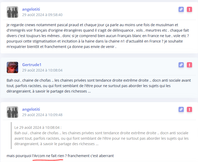Copy permalink of Gertrude1's post
Screen dimensions: 198x162
(181, 65)
